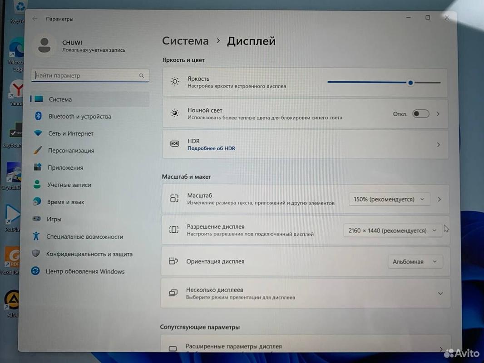Click the HDR badge icon
This screenshot has height=363, width=484.
174,144
